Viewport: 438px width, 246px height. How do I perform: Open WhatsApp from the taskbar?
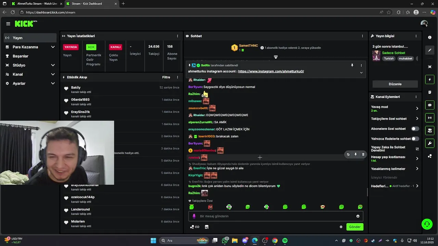coord(225,241)
